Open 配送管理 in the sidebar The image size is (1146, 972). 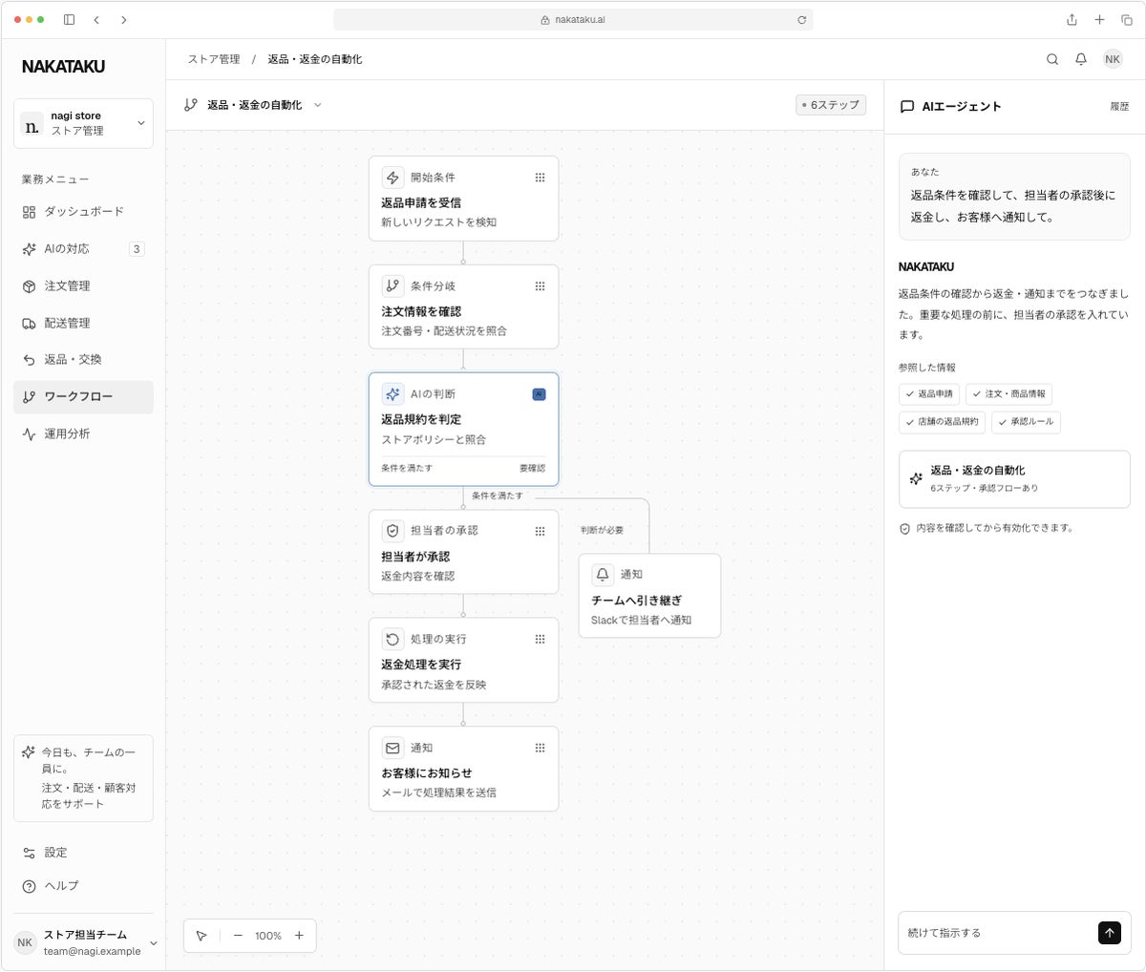click(x=83, y=324)
